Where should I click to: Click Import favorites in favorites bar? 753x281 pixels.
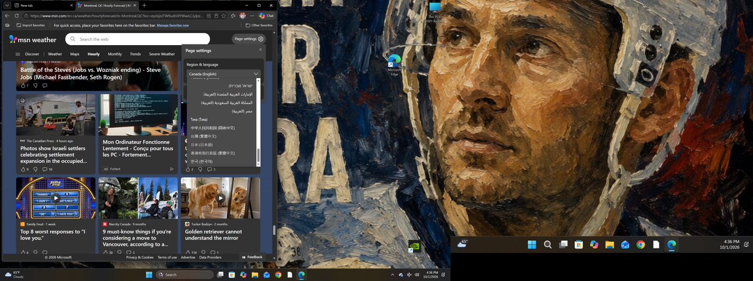[31, 26]
